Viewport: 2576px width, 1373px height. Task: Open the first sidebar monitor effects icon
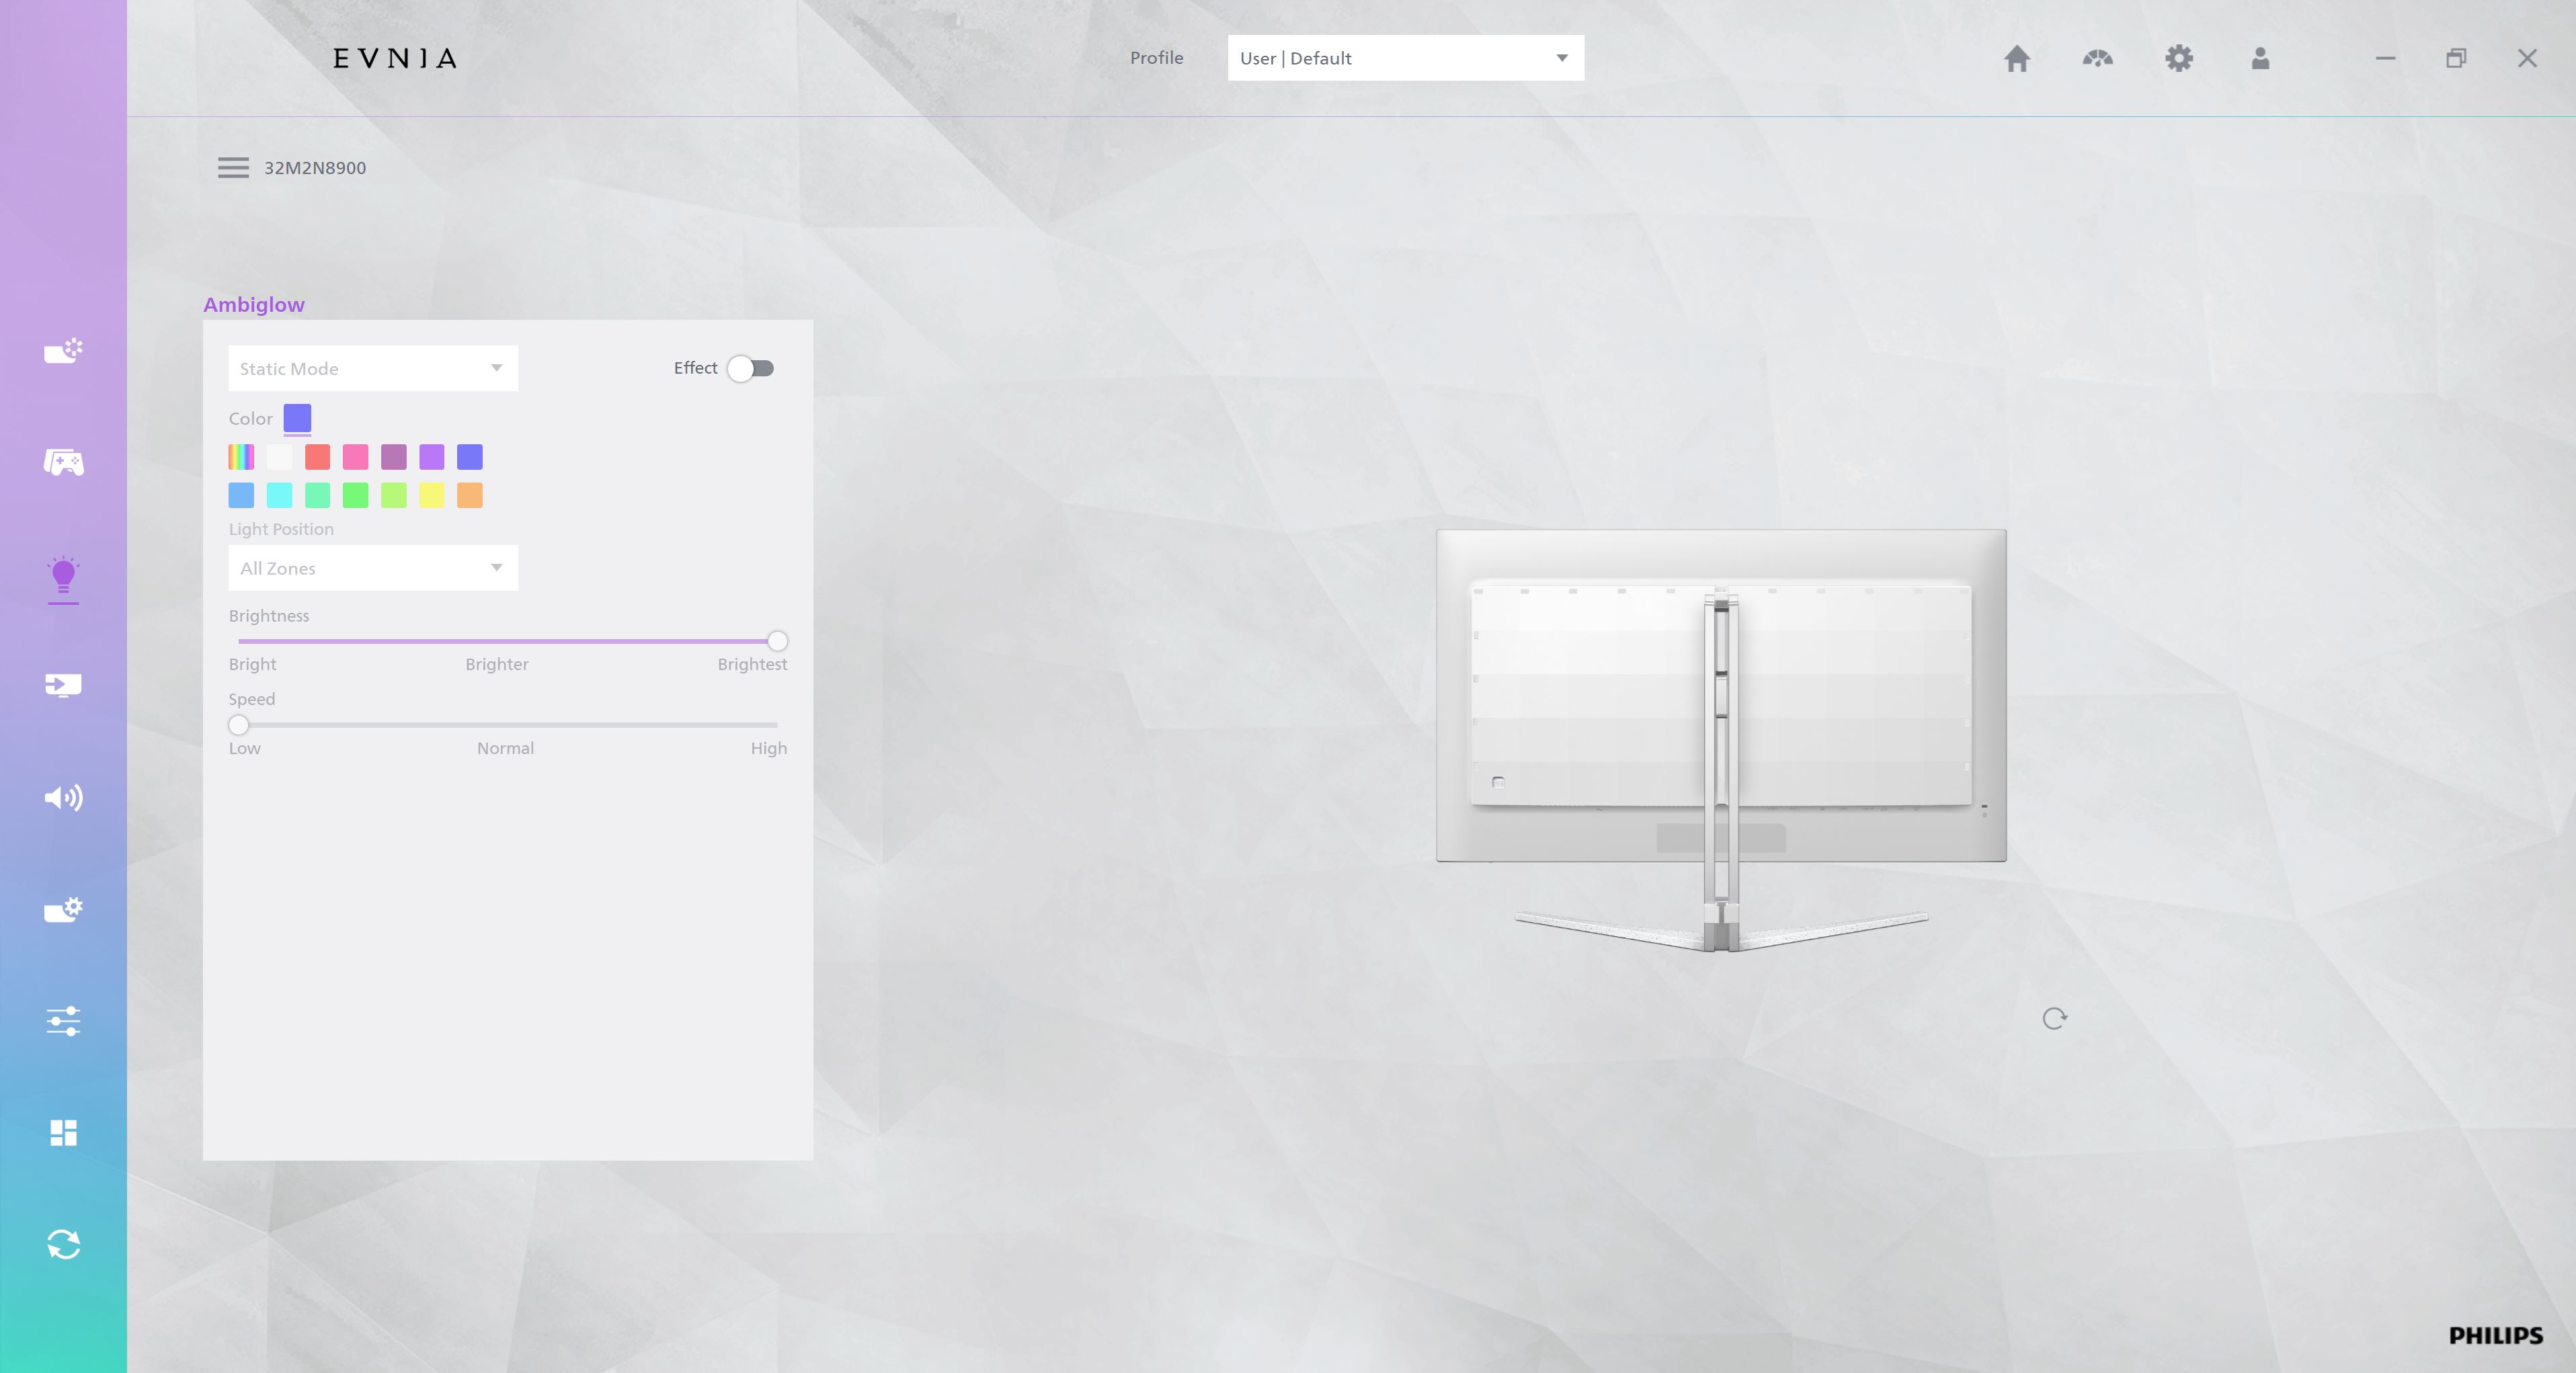point(63,351)
